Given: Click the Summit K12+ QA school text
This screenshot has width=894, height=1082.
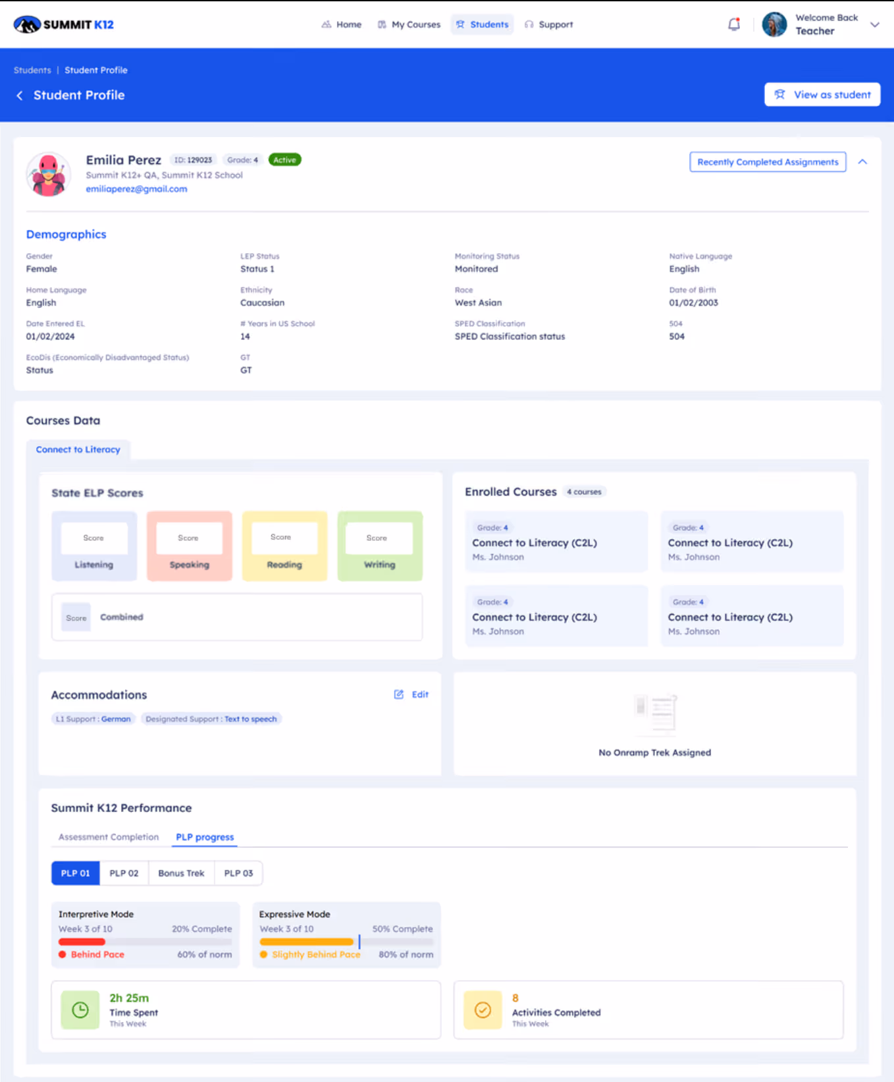Looking at the screenshot, I should (165, 175).
